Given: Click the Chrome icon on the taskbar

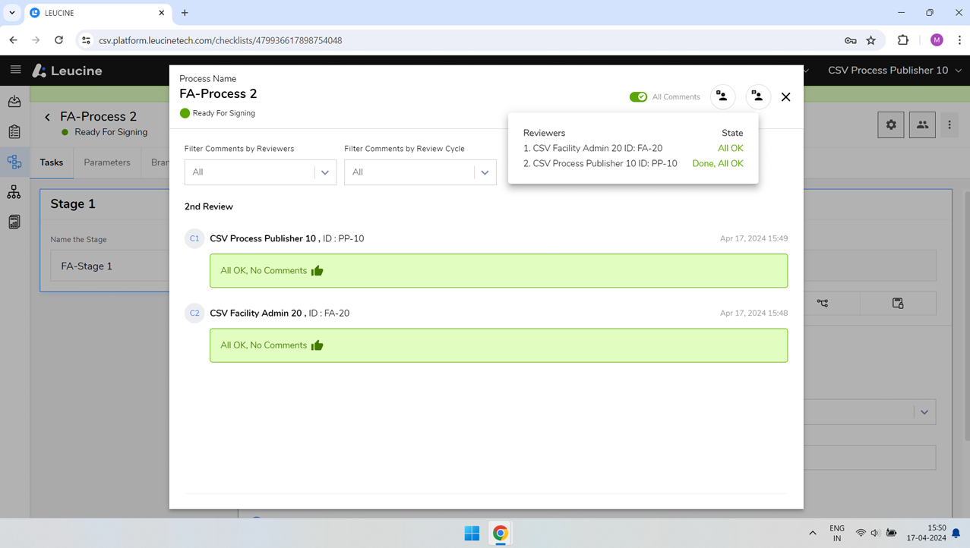Looking at the screenshot, I should [500, 533].
